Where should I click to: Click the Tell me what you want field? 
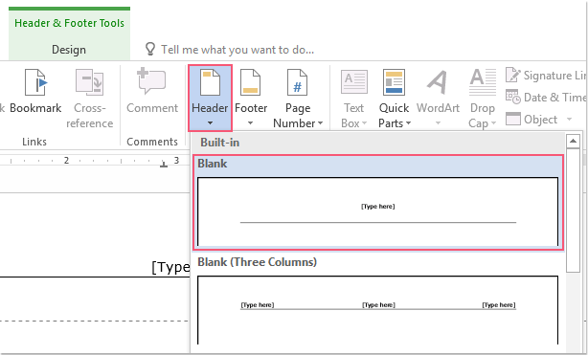(237, 50)
